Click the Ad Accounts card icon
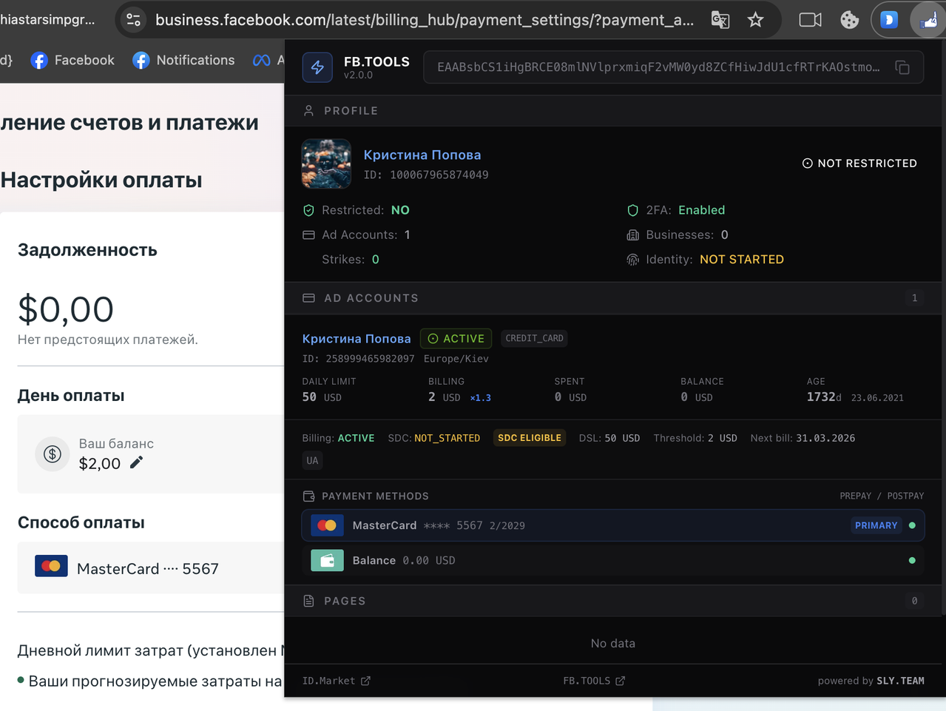Image resolution: width=946 pixels, height=711 pixels. pyautogui.click(x=308, y=235)
